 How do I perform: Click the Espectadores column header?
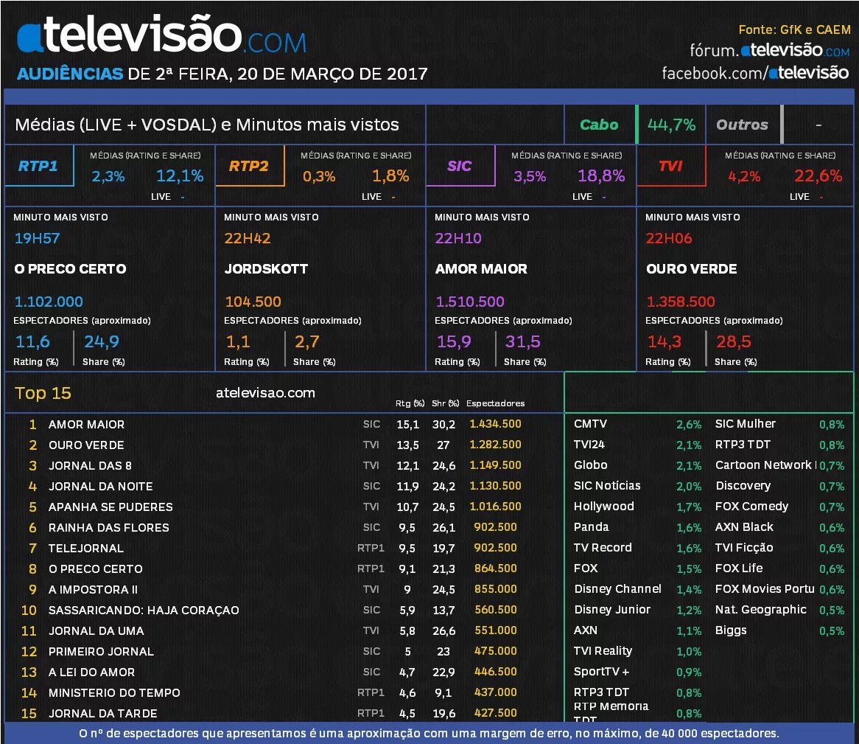(x=495, y=403)
